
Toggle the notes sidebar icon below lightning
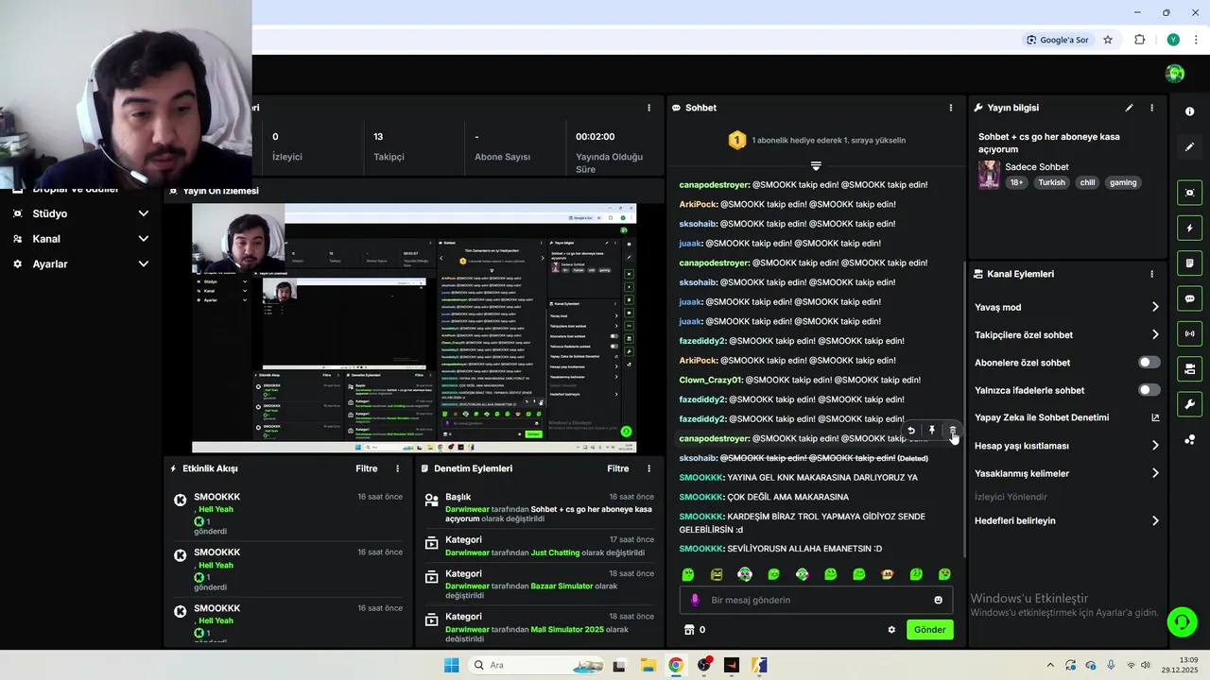tap(1189, 263)
